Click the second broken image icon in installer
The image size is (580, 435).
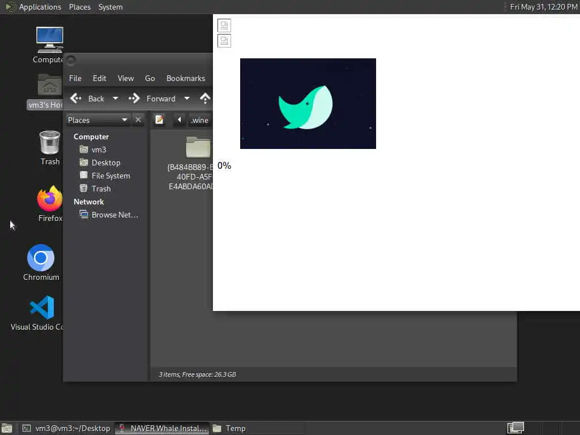pos(224,41)
